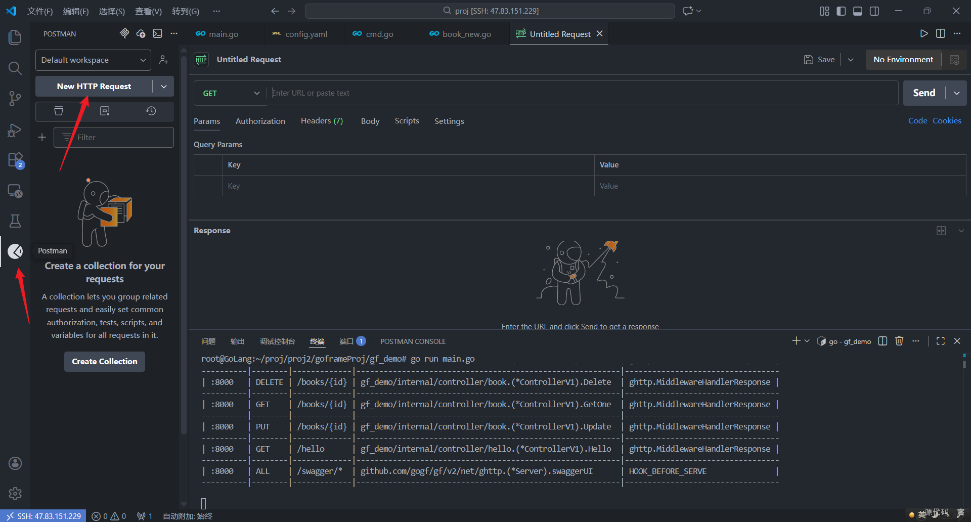Click the Save request button
Viewport: 971px width, 522px height.
[x=819, y=60]
